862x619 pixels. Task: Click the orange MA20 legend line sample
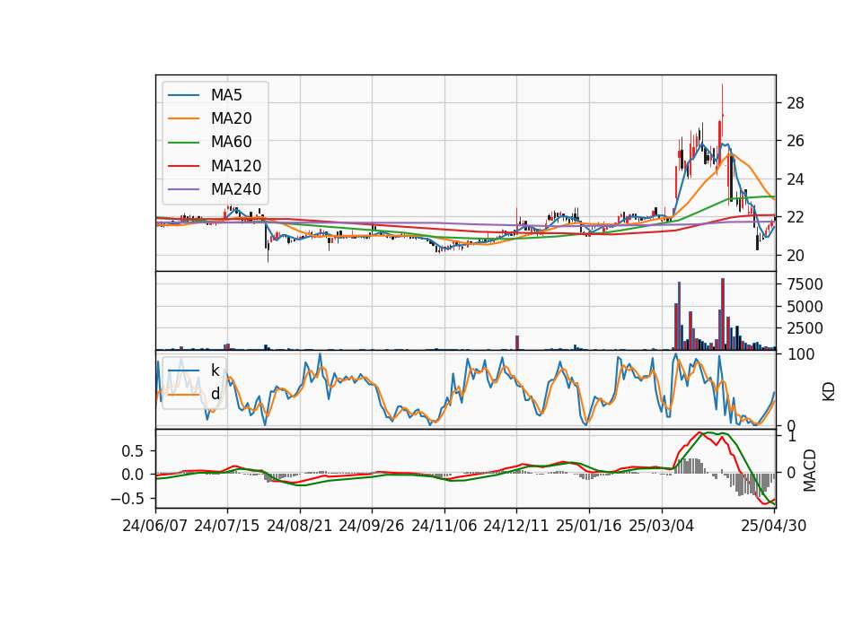pyautogui.click(x=183, y=118)
